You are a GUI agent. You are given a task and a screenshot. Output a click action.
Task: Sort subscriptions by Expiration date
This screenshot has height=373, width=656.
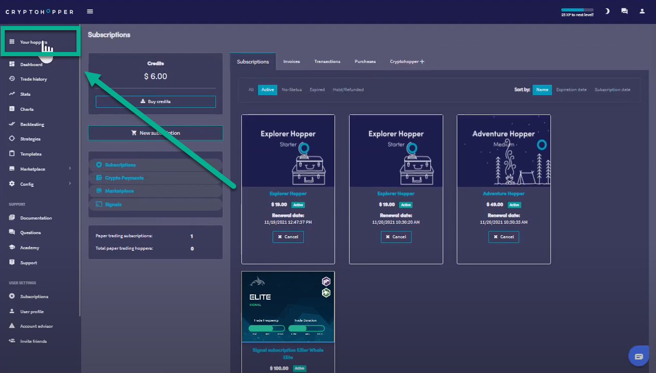click(571, 89)
